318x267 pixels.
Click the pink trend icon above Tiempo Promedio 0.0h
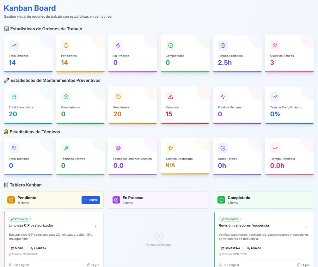coord(275,148)
